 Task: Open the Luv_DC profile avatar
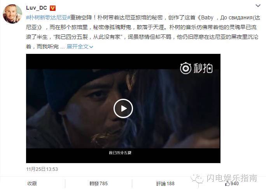12,14
